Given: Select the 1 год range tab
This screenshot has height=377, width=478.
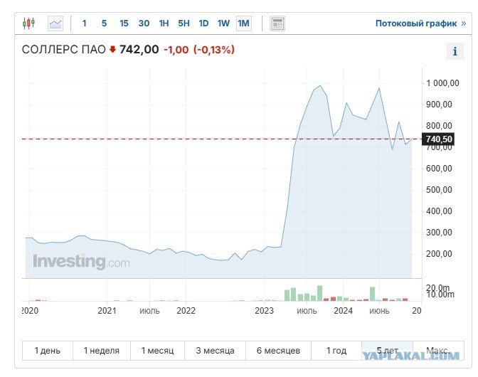Looking at the screenshot, I should click(x=336, y=351).
